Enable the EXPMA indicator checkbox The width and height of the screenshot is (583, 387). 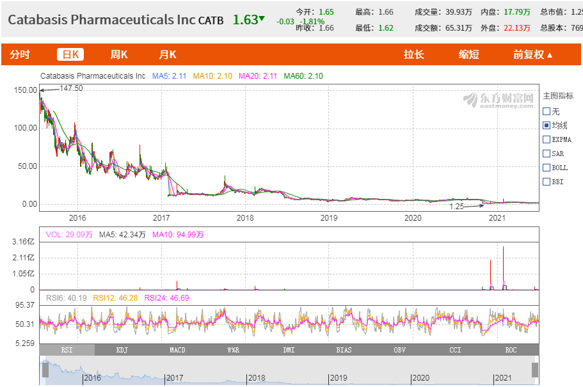tap(547, 139)
